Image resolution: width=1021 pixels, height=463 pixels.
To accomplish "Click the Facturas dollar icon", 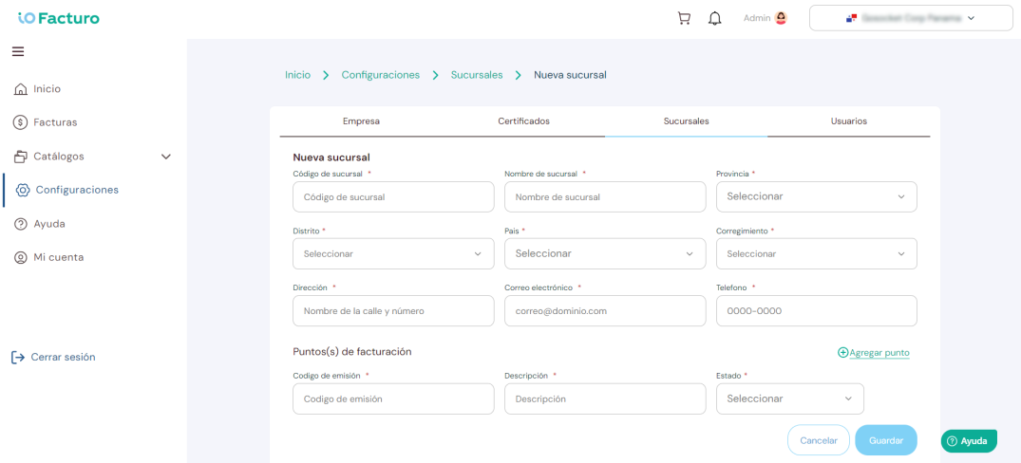I will point(21,122).
